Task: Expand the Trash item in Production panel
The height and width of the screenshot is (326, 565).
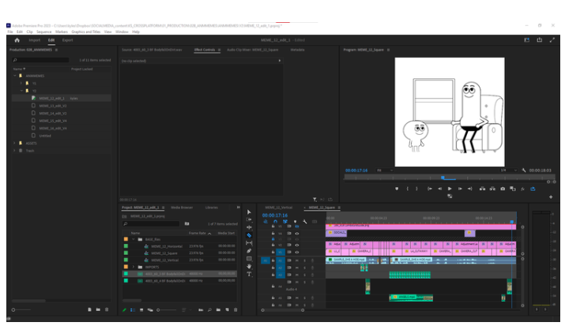Action: pos(15,151)
